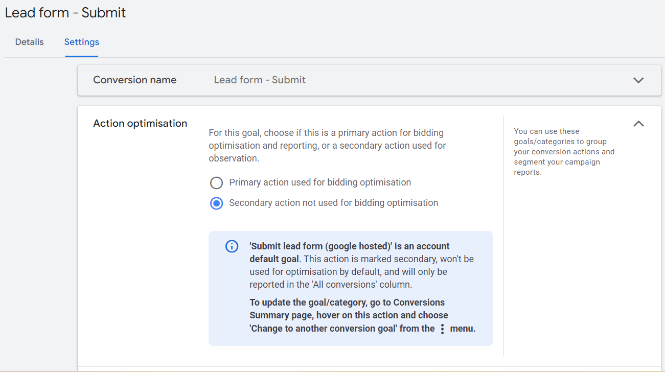Expand the Conversion name section chevron
Viewport: 665px width, 372px height.
pos(638,80)
